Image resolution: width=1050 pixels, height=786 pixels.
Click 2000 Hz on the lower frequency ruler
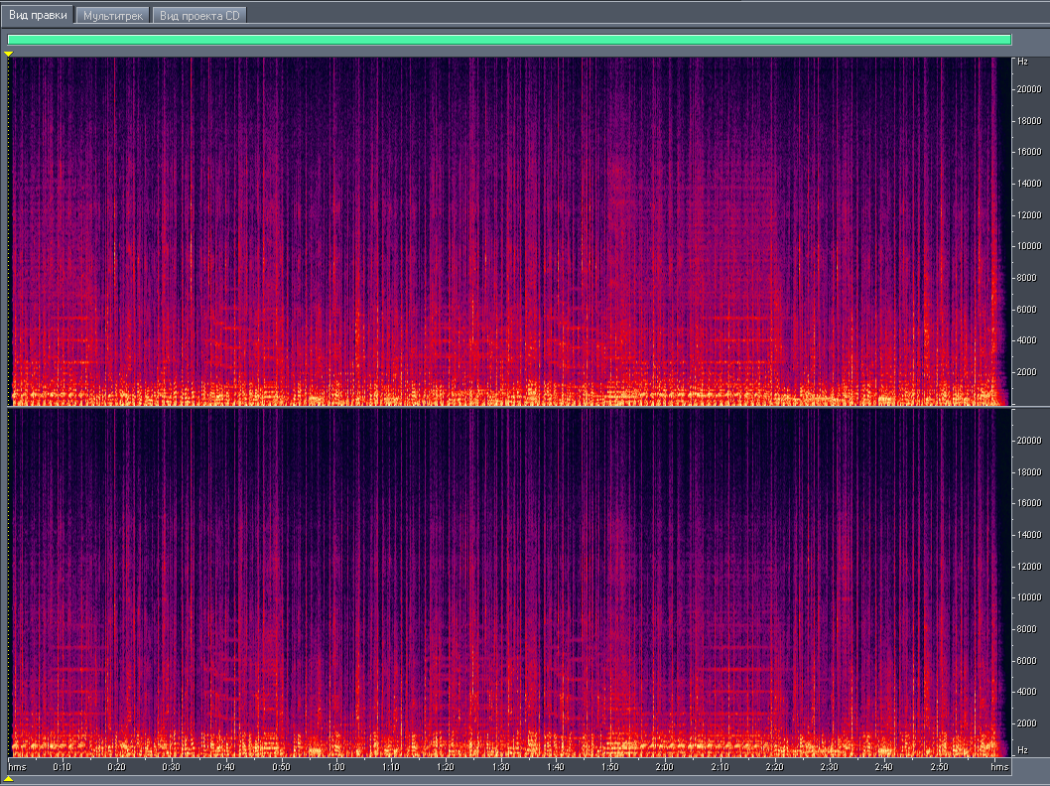(x=1026, y=722)
